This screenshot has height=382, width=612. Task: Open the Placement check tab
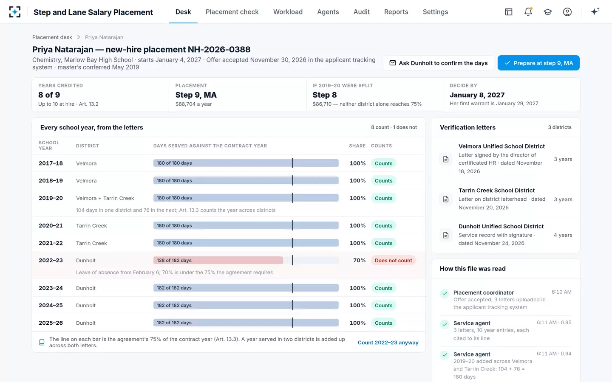pos(232,12)
